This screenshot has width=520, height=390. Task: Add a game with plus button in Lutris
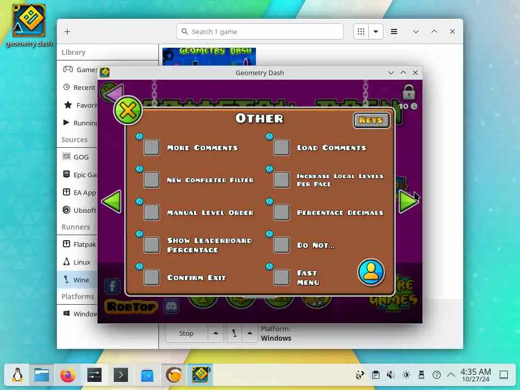point(68,31)
